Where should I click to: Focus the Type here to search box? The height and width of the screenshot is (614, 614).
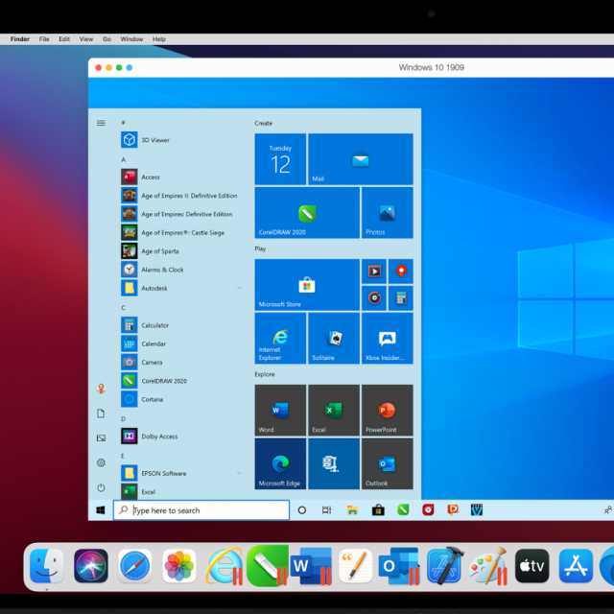pyautogui.click(x=201, y=510)
